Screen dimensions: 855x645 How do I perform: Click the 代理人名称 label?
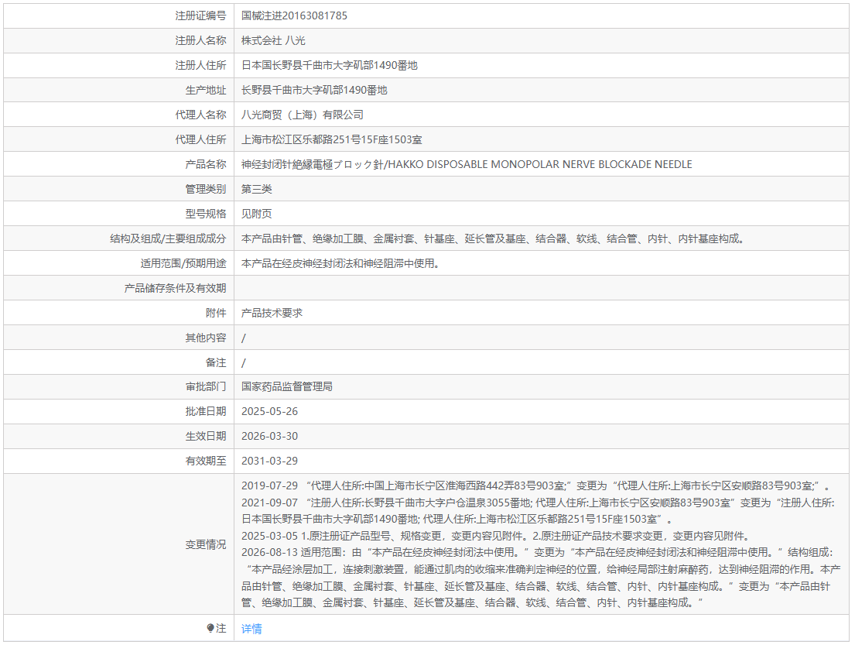point(200,115)
